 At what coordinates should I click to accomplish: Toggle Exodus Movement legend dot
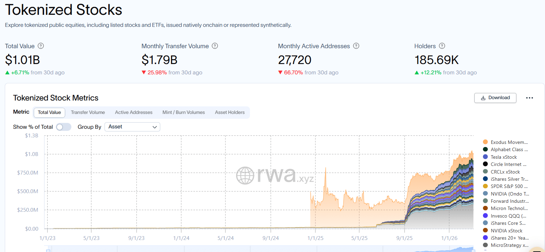pyautogui.click(x=485, y=142)
